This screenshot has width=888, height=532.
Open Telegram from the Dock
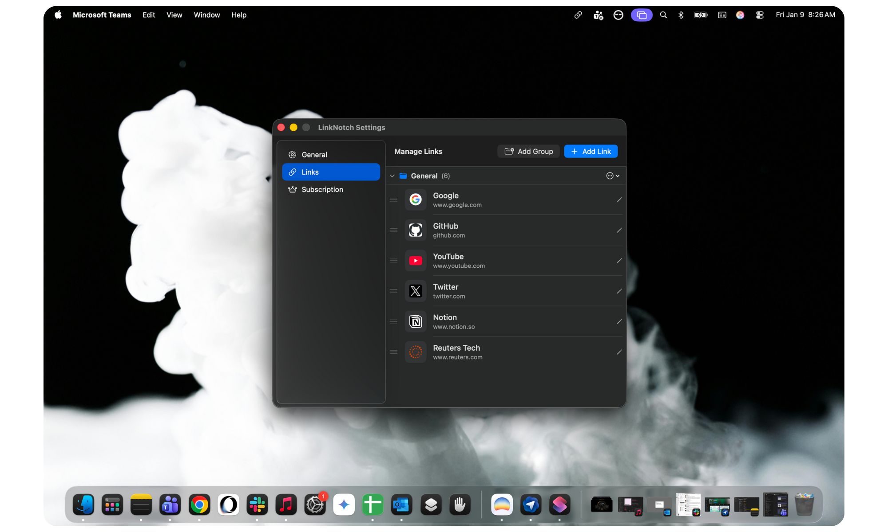click(531, 504)
